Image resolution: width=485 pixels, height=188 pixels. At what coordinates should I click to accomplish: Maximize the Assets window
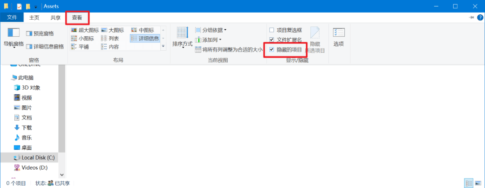coord(455,6)
